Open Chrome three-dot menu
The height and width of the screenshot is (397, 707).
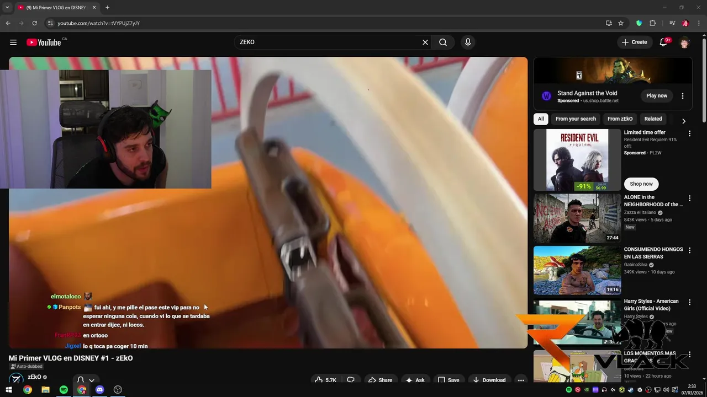[x=699, y=23]
